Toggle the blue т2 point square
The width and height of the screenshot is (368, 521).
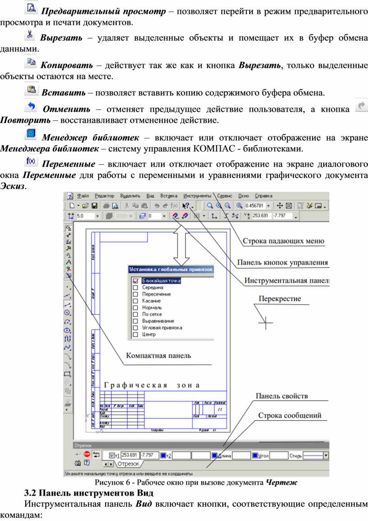[163, 455]
